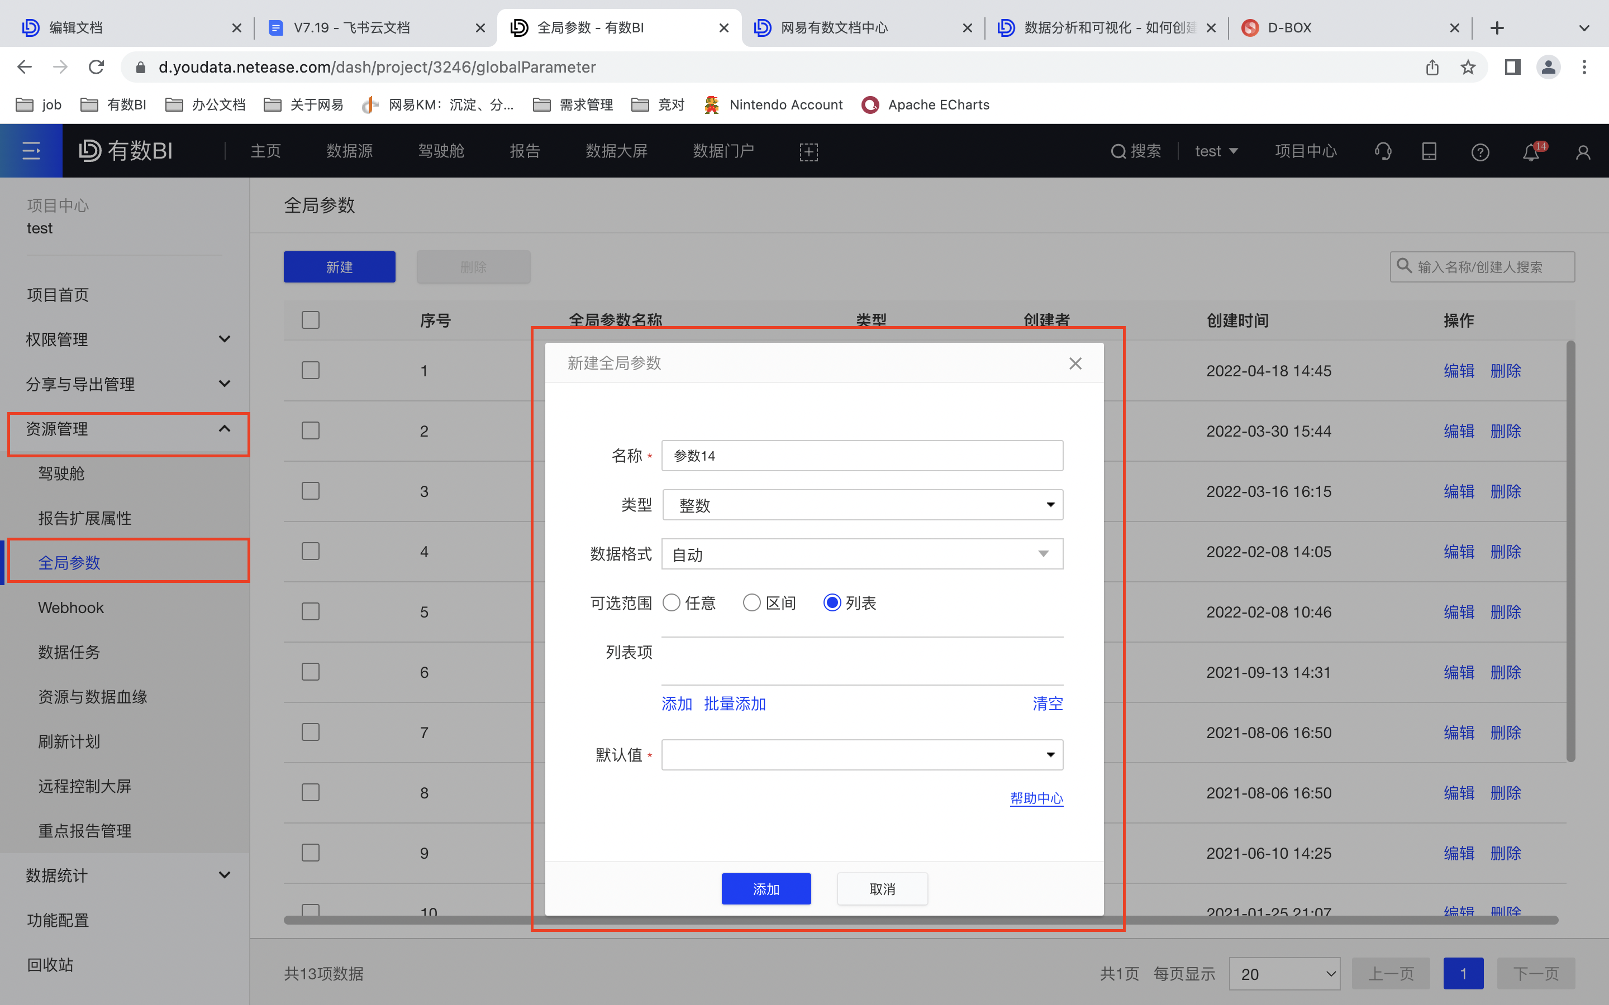Open the help question-mark icon

(x=1481, y=151)
